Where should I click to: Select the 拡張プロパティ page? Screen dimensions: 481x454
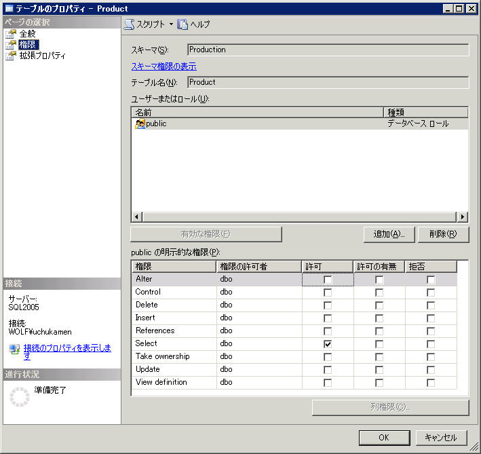pos(43,56)
